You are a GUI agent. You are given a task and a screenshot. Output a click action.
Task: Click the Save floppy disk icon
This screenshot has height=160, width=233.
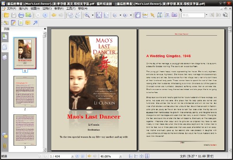(14, 15)
